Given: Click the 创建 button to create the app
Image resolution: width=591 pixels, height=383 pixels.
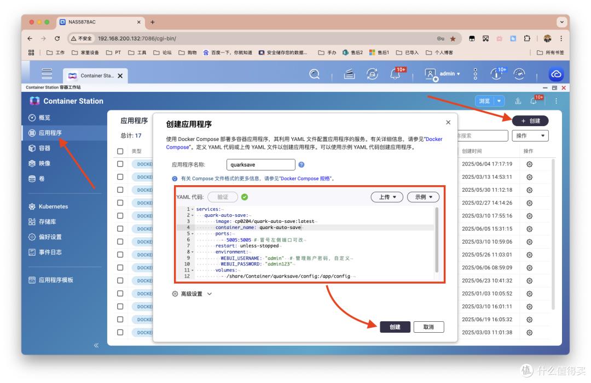Looking at the screenshot, I should point(394,327).
